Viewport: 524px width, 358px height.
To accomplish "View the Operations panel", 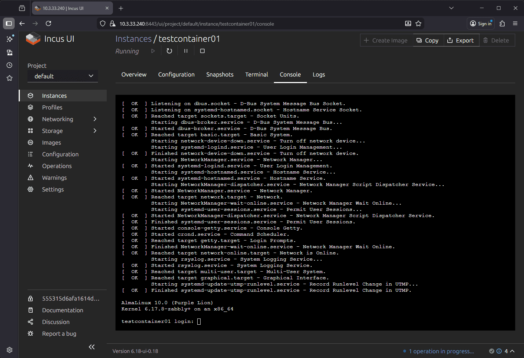I will [x=57, y=166].
